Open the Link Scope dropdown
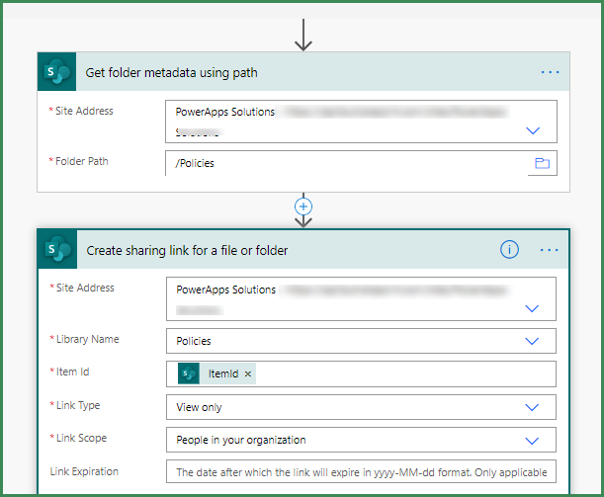 [x=532, y=441]
